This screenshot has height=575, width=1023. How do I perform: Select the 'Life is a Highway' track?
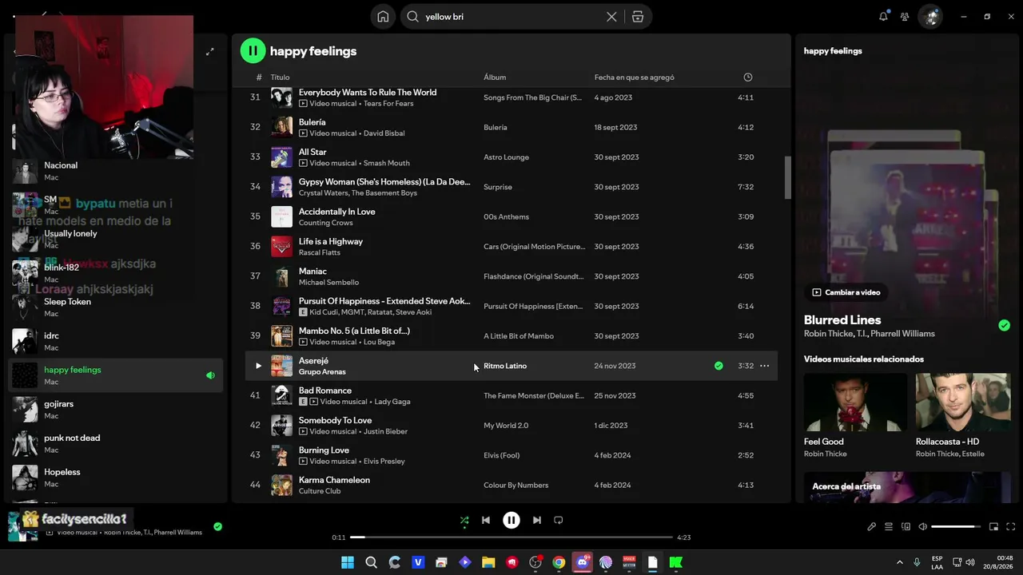pyautogui.click(x=331, y=241)
